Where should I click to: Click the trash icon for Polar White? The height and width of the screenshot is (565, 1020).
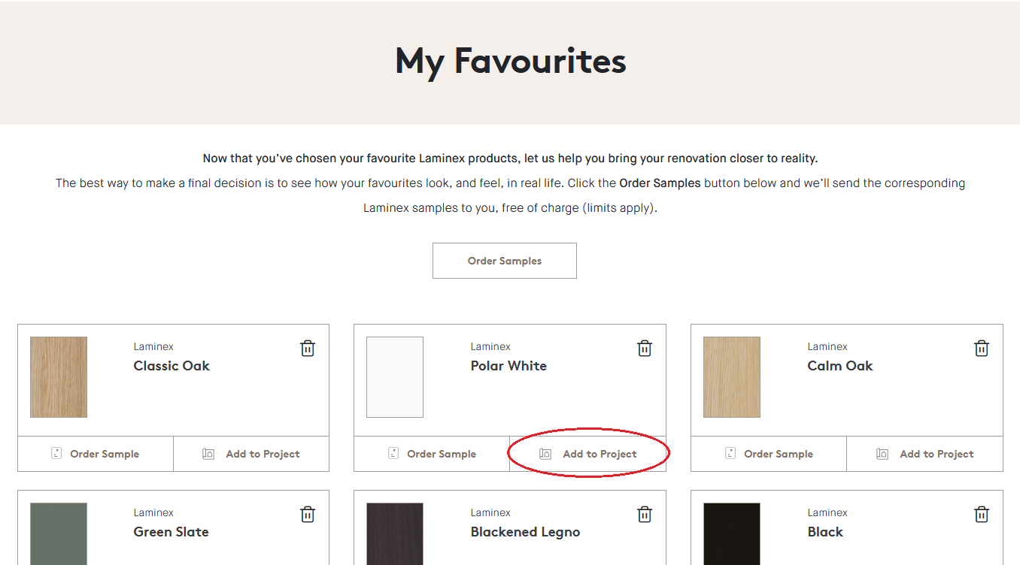point(644,348)
